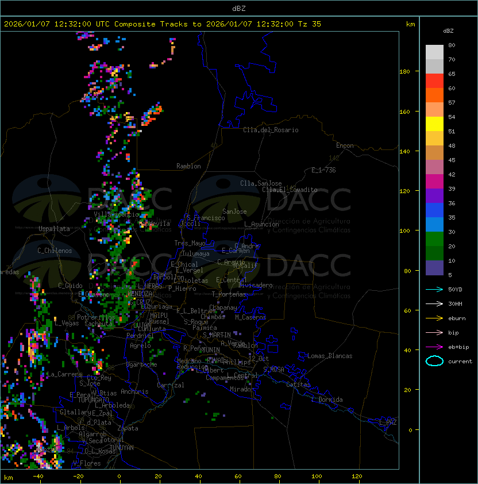
Task: Click the 'Tz 35' header value
Action: click(310, 24)
